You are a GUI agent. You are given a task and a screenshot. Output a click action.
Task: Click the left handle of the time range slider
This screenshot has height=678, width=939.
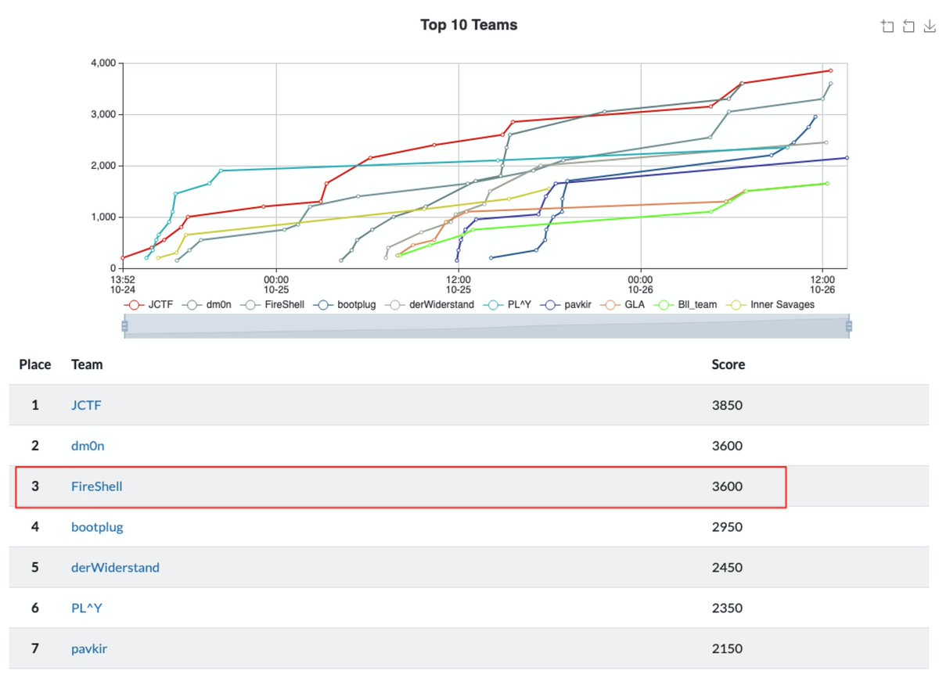tap(125, 325)
